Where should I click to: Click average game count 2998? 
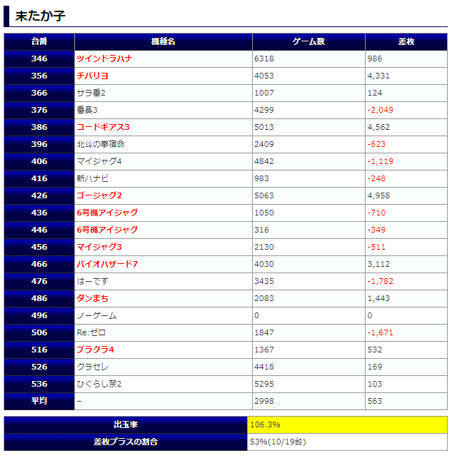(x=264, y=401)
